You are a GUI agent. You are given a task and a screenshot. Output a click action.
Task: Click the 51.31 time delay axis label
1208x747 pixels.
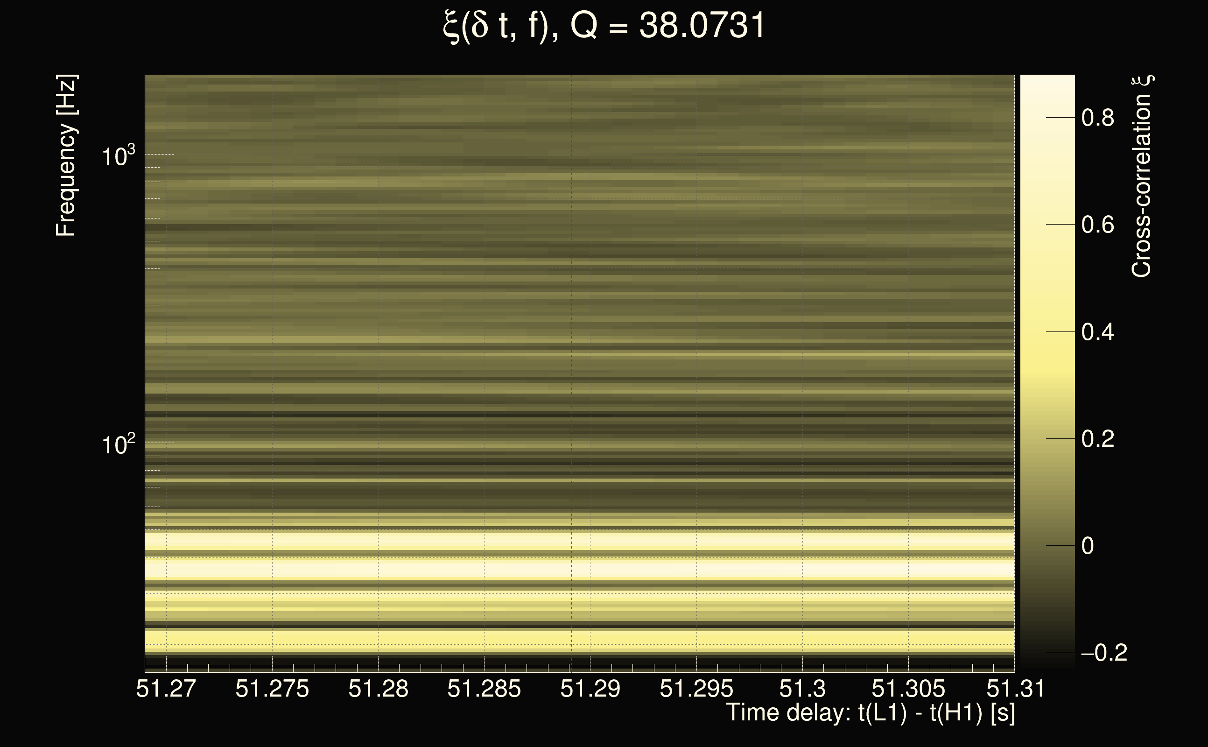click(1015, 689)
